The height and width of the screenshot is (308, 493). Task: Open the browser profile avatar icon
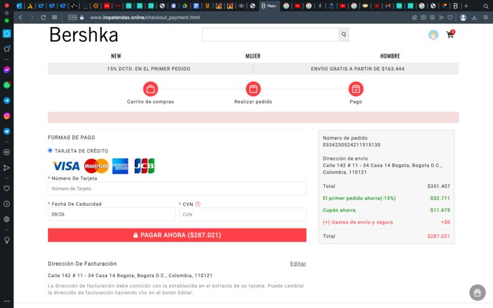[463, 18]
